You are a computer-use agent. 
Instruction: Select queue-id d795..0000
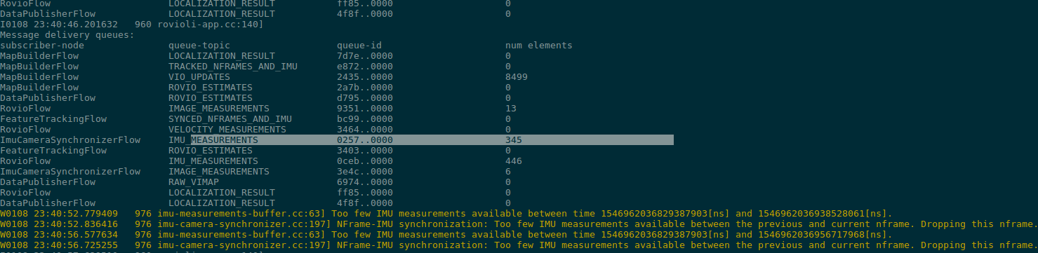[365, 98]
